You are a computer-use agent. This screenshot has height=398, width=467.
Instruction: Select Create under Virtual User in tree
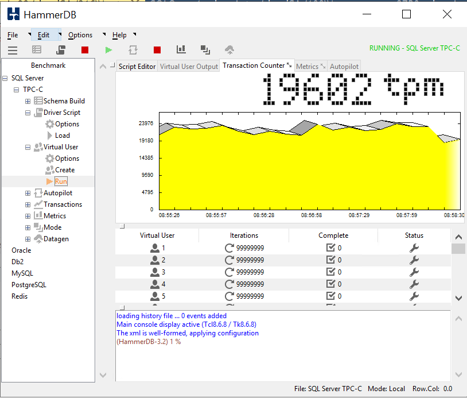pyautogui.click(x=64, y=170)
